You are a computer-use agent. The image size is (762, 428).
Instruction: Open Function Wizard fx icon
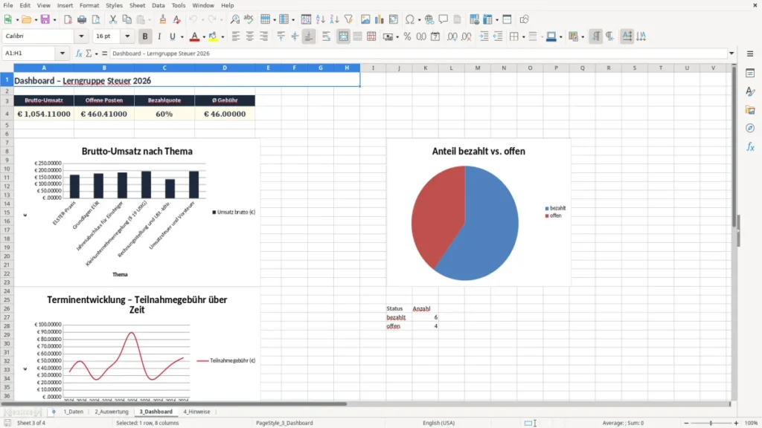[x=79, y=53]
